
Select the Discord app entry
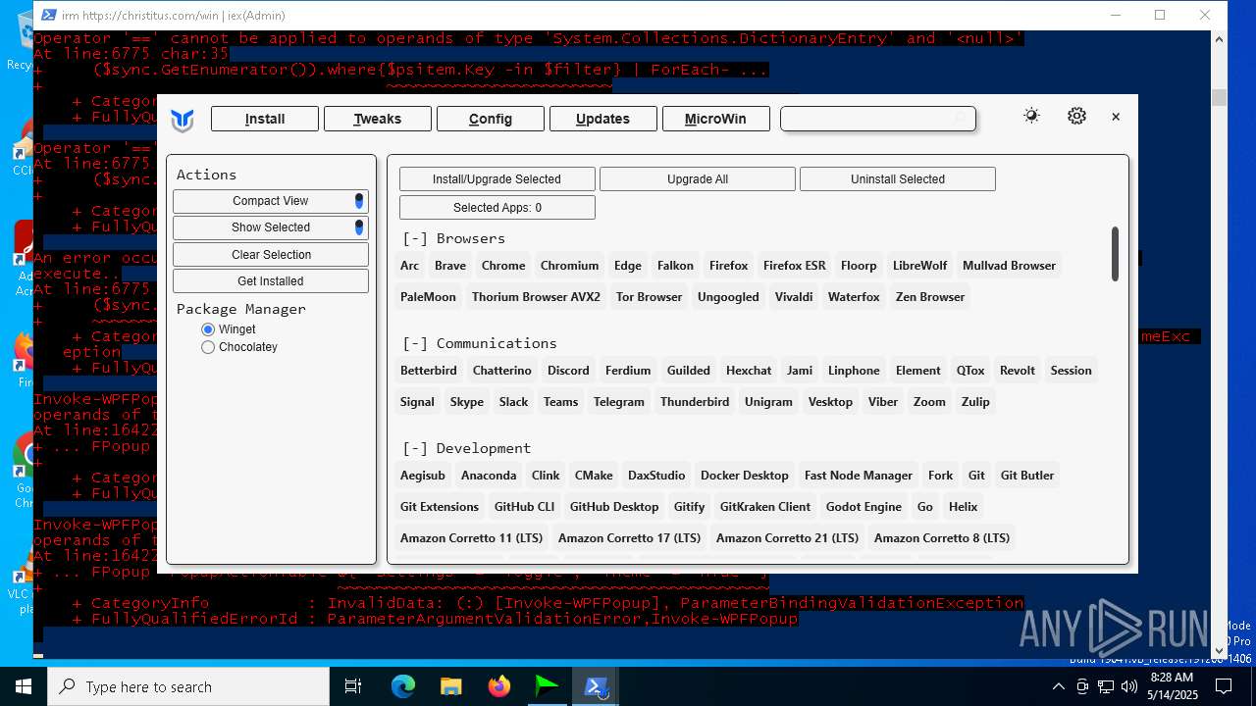click(568, 371)
